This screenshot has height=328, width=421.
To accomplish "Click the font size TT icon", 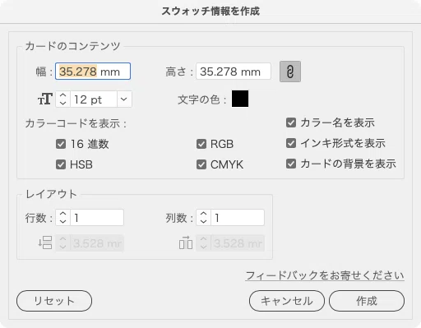I will (45, 99).
